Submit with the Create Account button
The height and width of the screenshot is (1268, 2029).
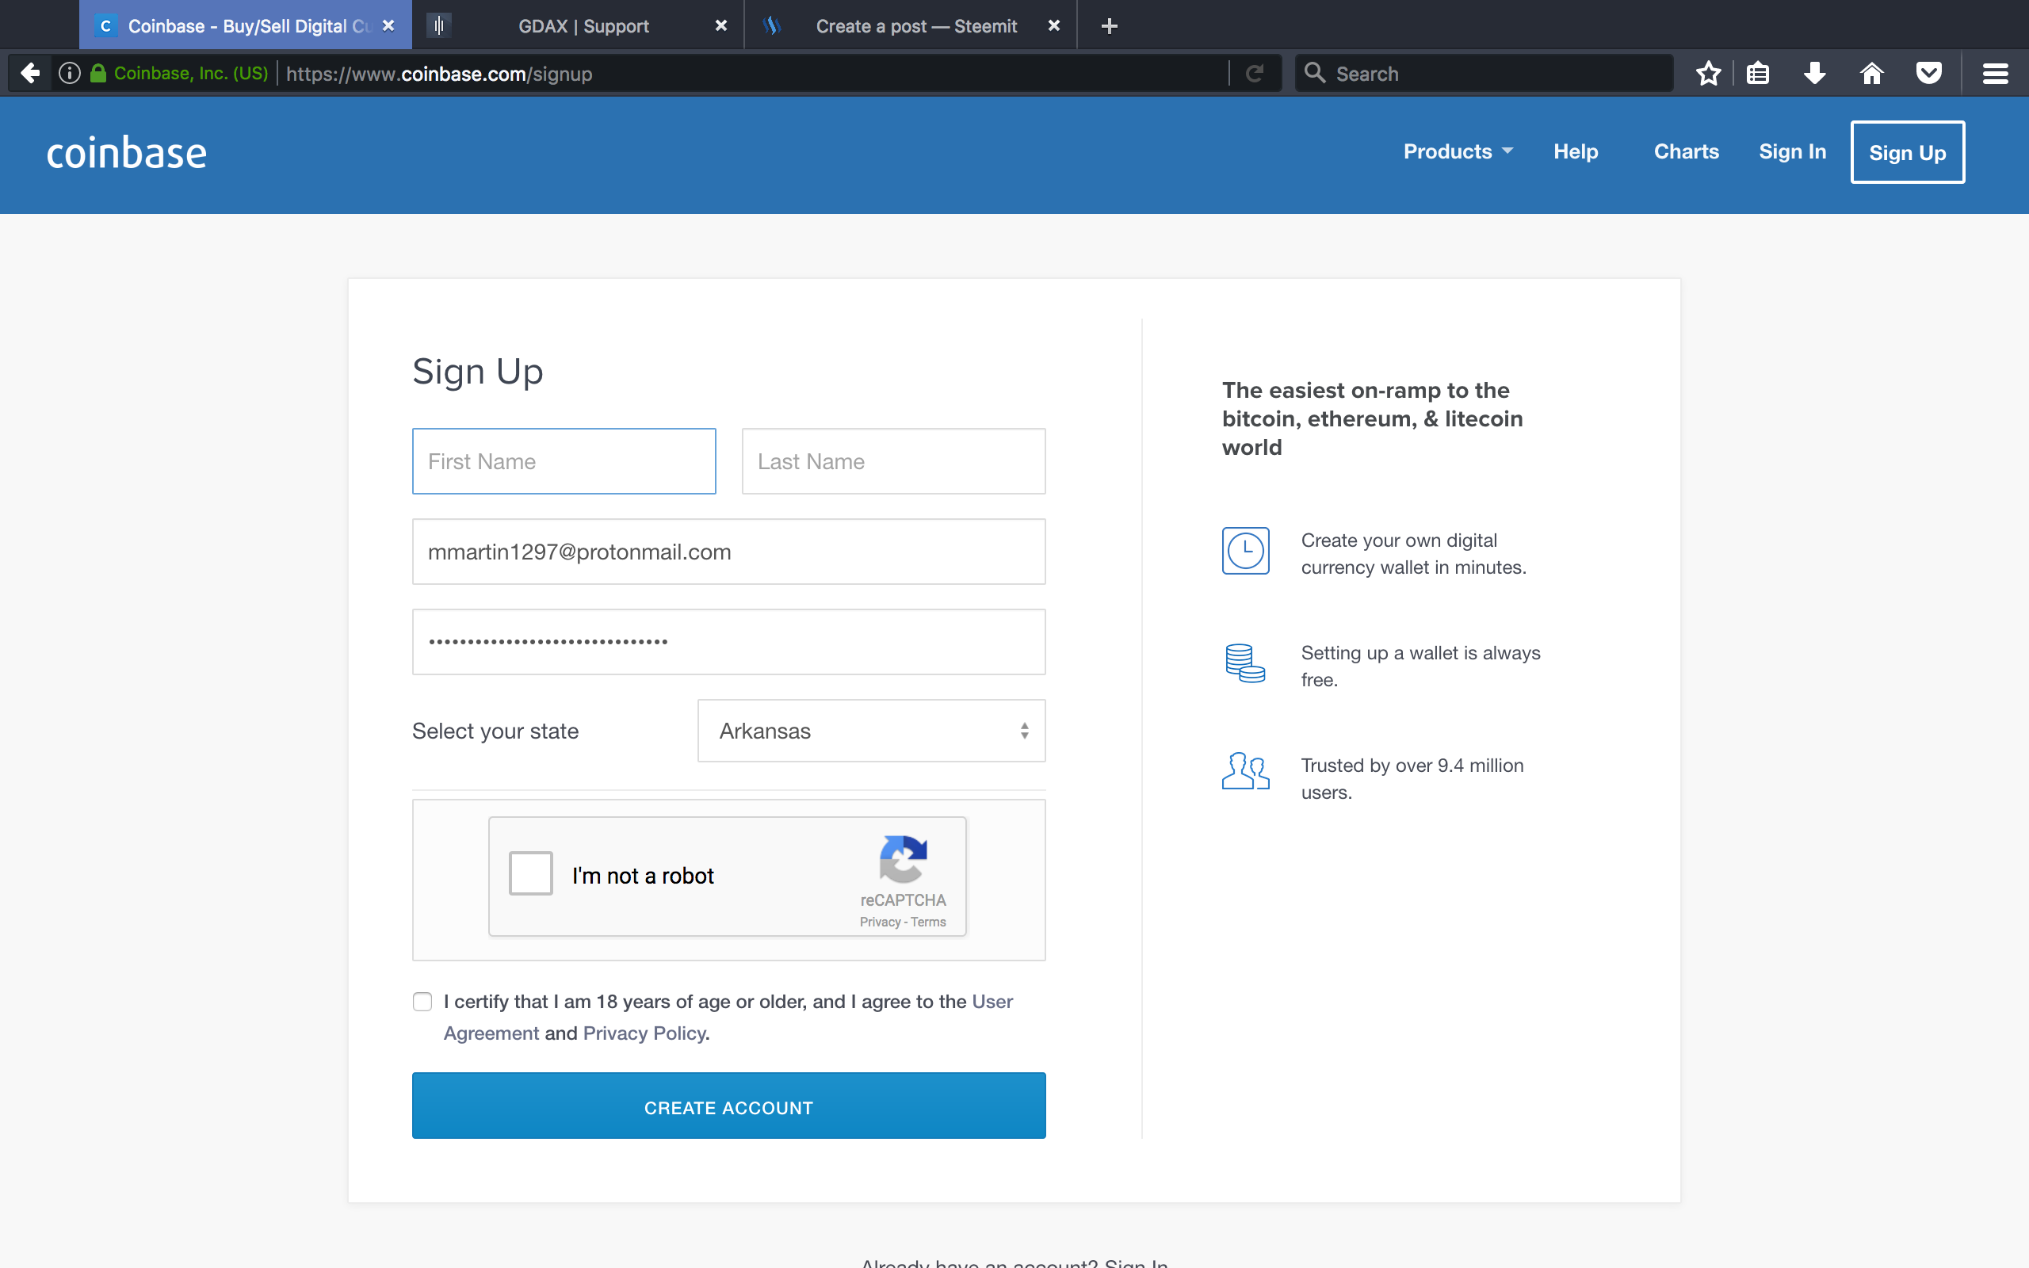(x=728, y=1106)
